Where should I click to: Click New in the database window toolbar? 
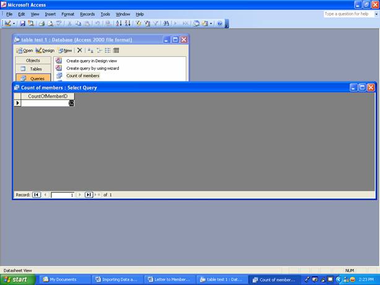(x=65, y=50)
